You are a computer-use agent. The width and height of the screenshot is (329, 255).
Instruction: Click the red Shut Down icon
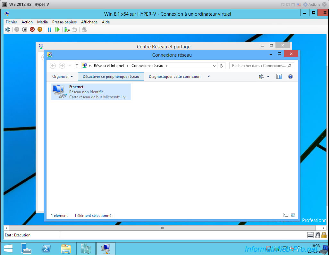[32, 29]
